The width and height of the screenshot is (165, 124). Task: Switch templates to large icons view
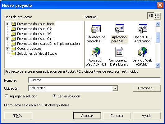pyautogui.click(x=151, y=16)
